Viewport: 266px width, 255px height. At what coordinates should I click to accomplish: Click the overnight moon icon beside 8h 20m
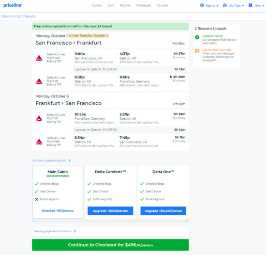pos(171,77)
